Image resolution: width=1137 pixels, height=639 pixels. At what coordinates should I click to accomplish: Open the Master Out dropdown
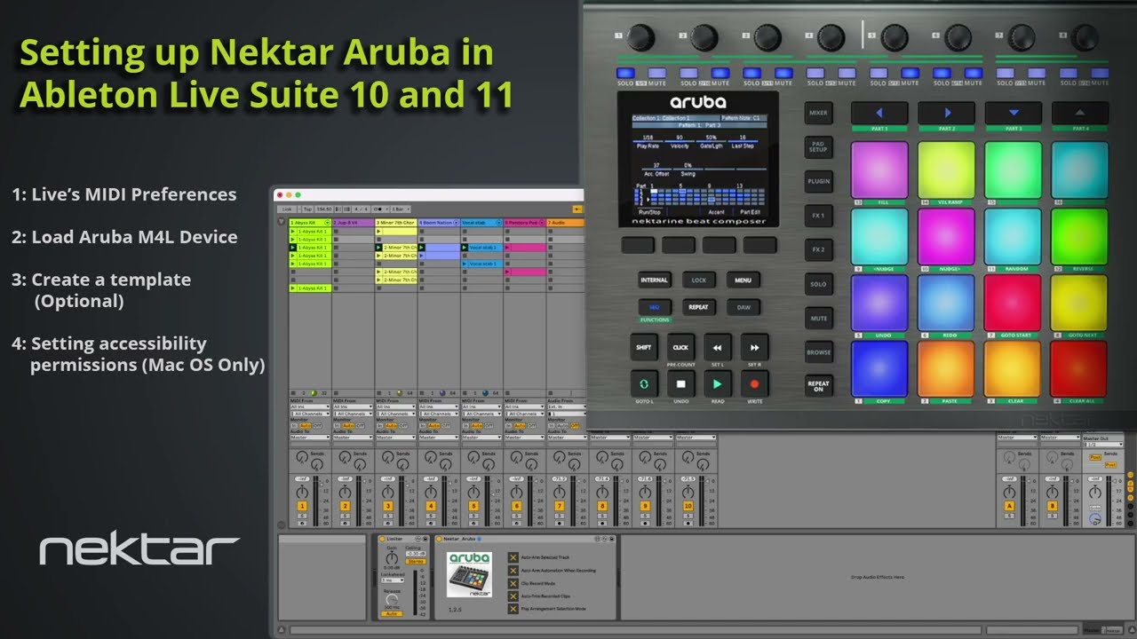point(1103,445)
